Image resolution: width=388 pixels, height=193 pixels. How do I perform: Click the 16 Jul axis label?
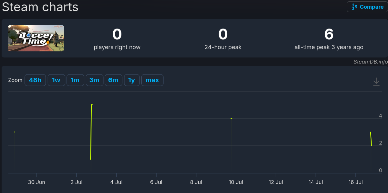pyautogui.click(x=355, y=182)
